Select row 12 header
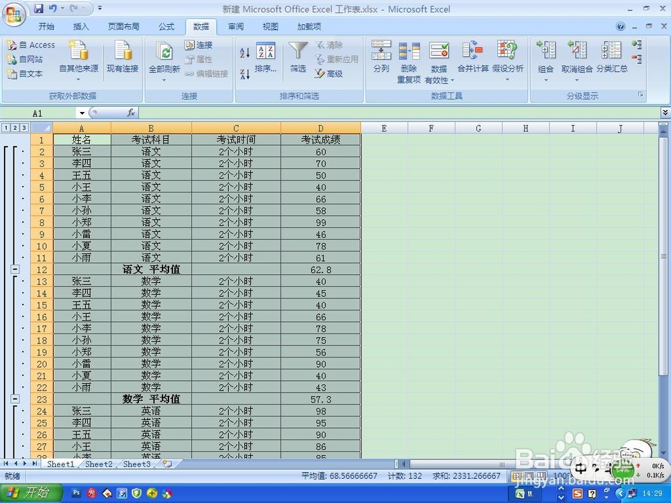671x503 pixels. (42, 270)
